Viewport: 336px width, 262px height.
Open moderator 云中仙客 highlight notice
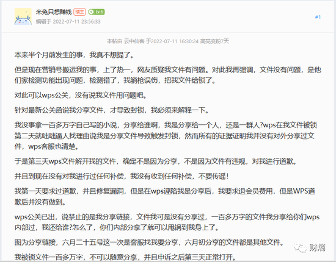[x=168, y=41]
